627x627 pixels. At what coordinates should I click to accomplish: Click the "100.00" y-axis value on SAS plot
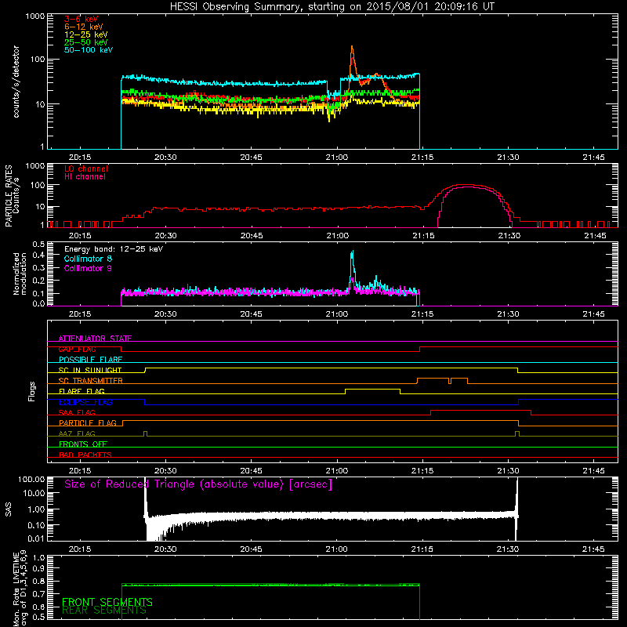coord(31,479)
